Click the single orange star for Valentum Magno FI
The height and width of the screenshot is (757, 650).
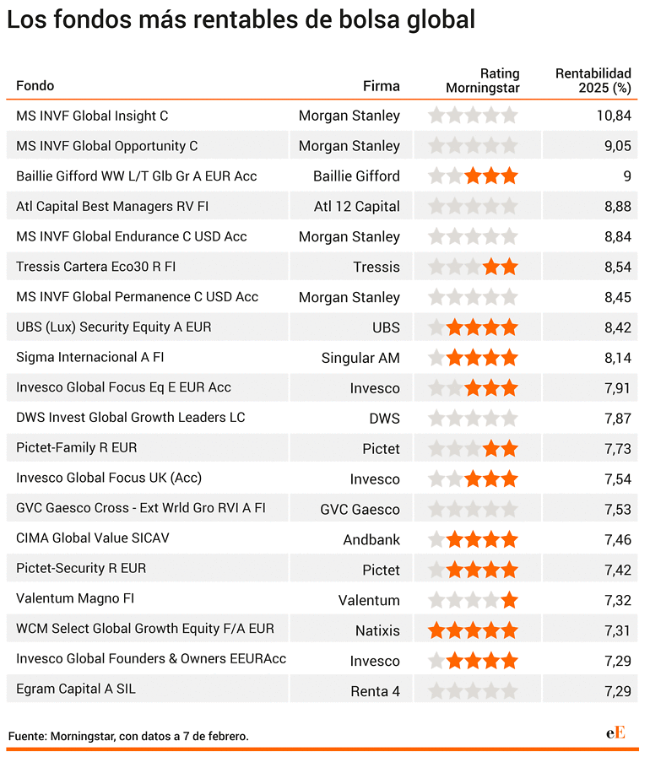click(x=510, y=600)
